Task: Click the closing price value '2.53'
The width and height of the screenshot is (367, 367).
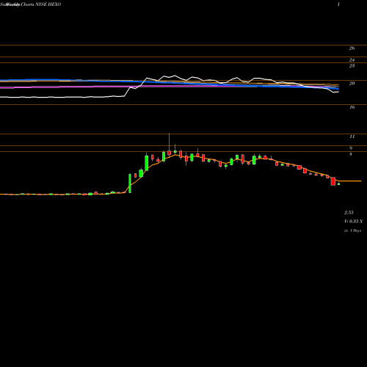Action: point(349,212)
